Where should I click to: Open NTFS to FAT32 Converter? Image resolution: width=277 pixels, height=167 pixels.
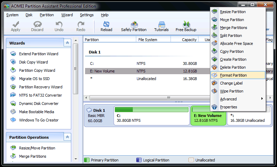(x=40, y=95)
